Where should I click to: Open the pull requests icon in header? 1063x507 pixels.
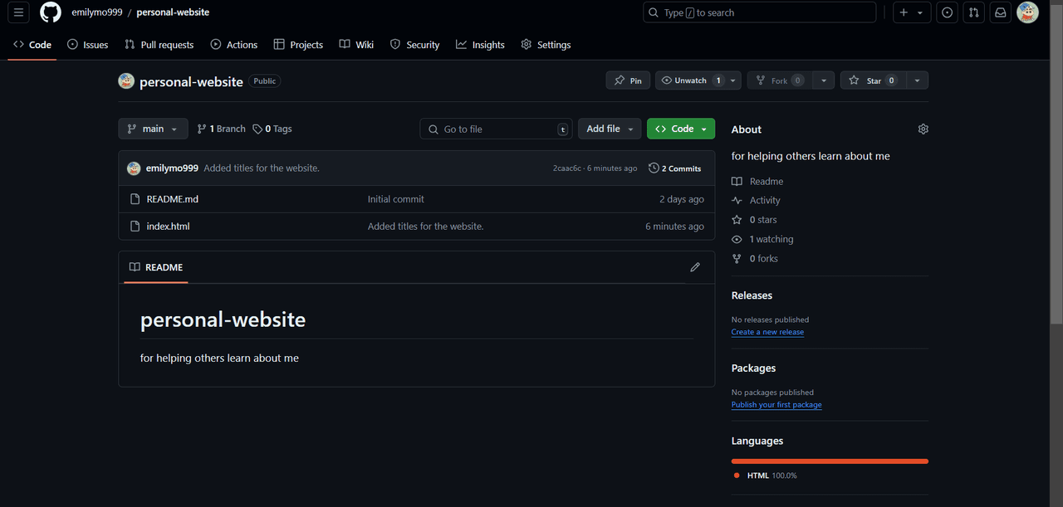click(x=974, y=12)
